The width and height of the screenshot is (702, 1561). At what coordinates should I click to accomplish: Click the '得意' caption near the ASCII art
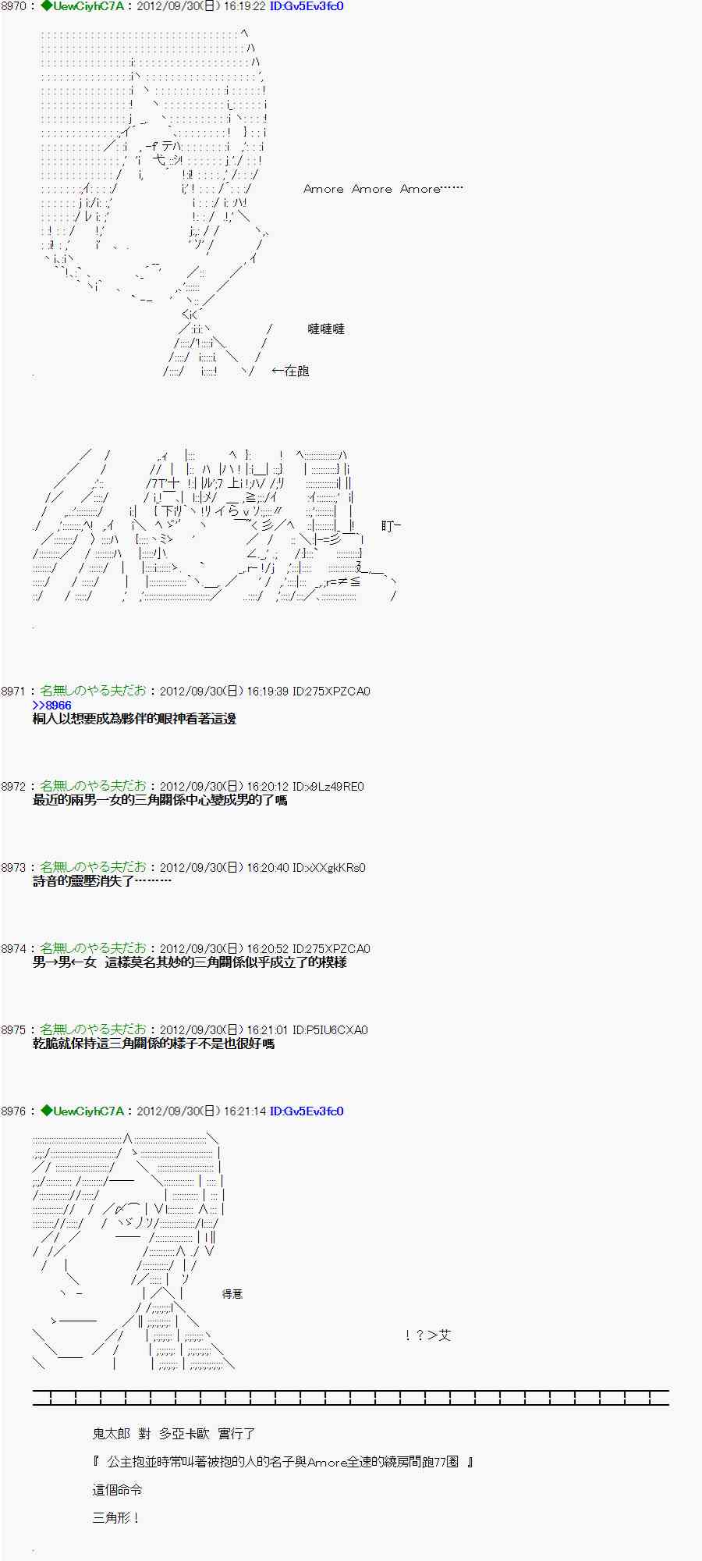[232, 1293]
